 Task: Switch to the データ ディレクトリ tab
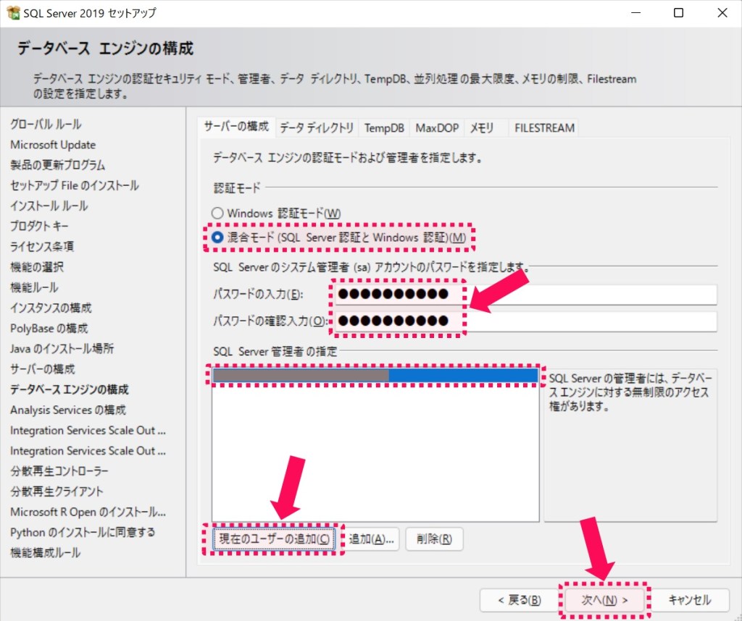pyautogui.click(x=317, y=128)
